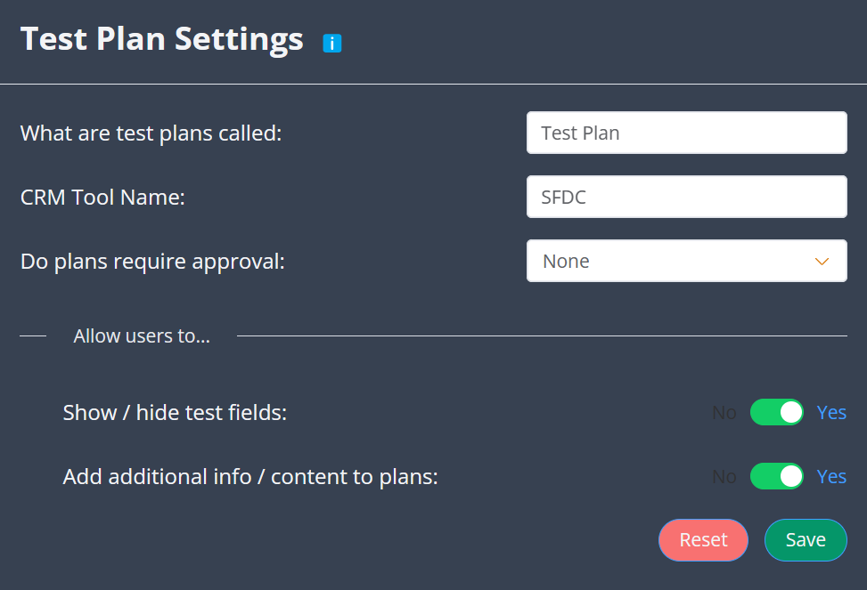Screen dimensions: 867x590
Task: Select "No" beside Add additional info toggle
Action: [x=724, y=477]
